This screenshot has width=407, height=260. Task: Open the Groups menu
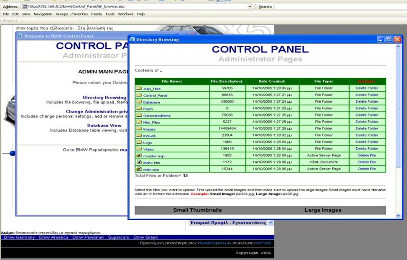tap(62, 14)
